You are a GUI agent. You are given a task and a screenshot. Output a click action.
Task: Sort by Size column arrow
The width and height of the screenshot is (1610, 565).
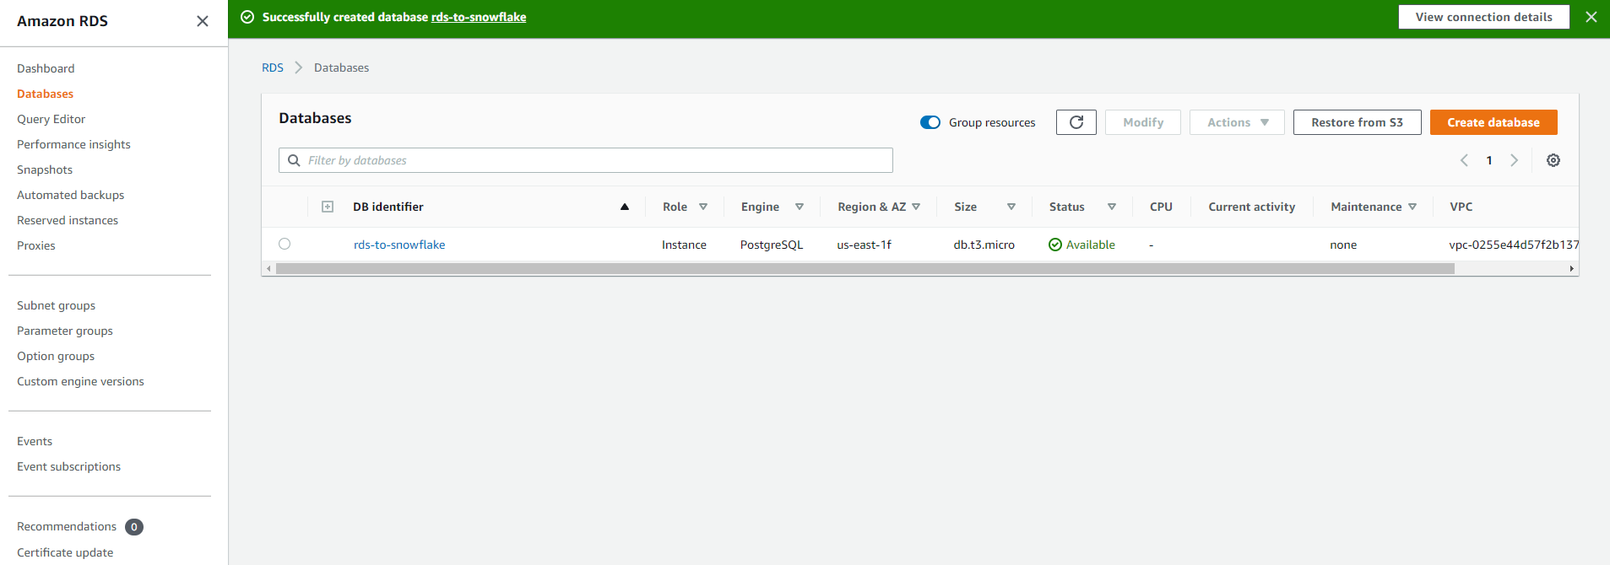pos(1011,207)
